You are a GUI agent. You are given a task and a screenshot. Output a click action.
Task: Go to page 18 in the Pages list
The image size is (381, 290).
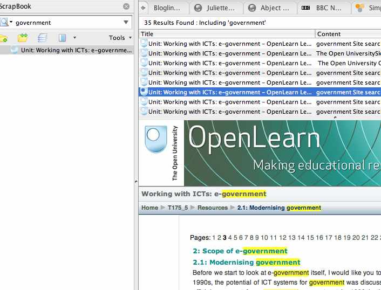[x=338, y=238]
